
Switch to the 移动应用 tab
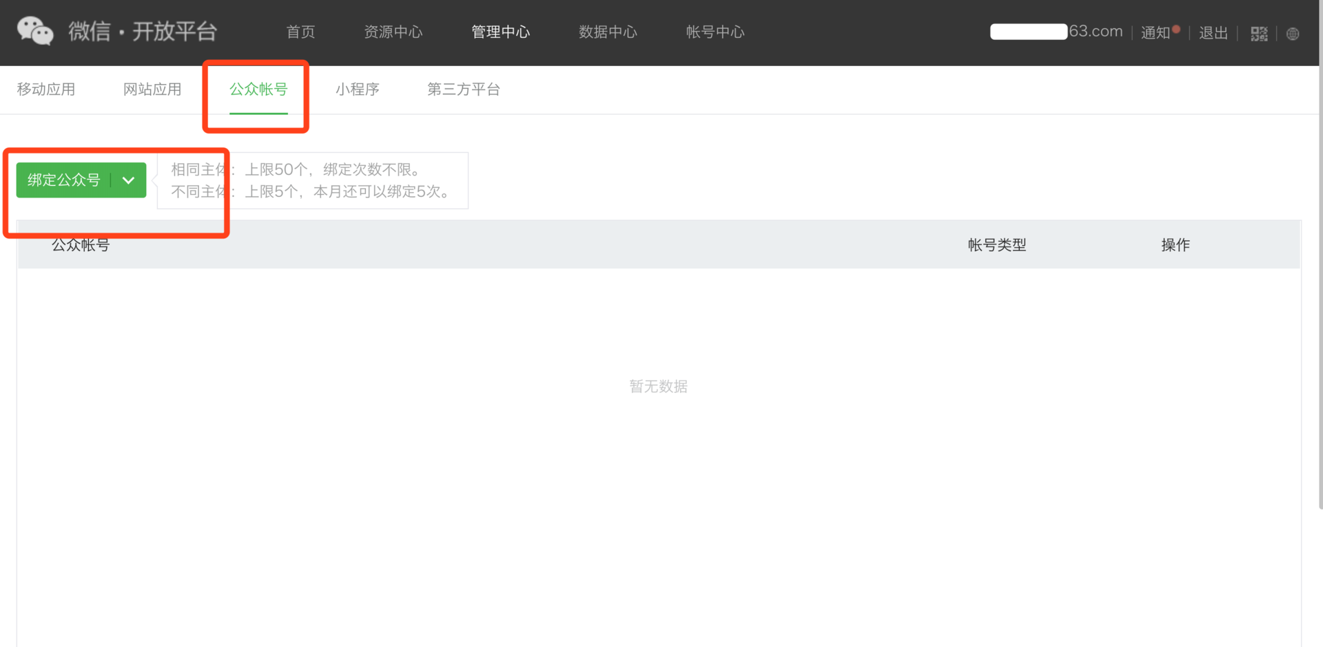point(46,89)
